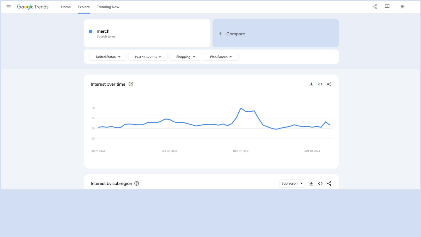Go to the Home tab
421x237 pixels.
66,7
